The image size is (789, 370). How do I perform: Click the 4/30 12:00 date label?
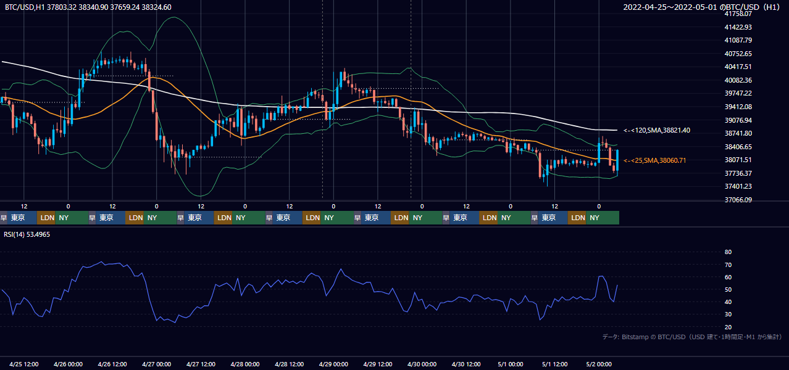[x=467, y=364]
